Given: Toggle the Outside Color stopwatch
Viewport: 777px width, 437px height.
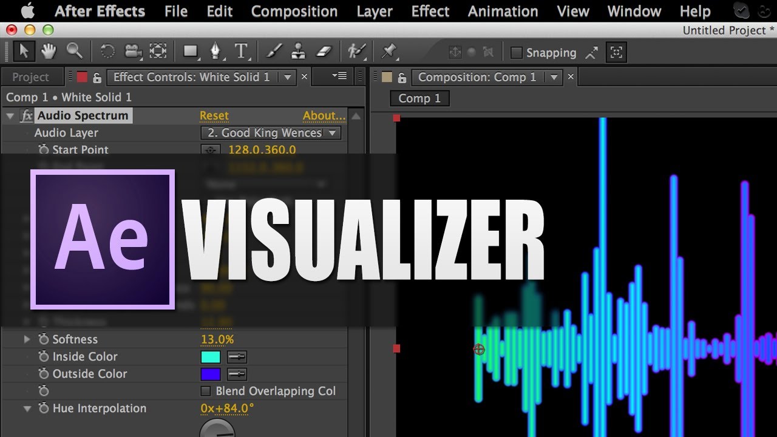Looking at the screenshot, I should pyautogui.click(x=43, y=374).
